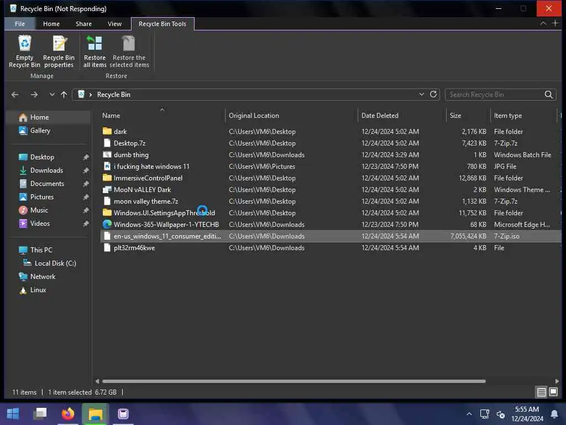Switch to large icons view layout
This screenshot has height=425, width=566.
(x=553, y=392)
